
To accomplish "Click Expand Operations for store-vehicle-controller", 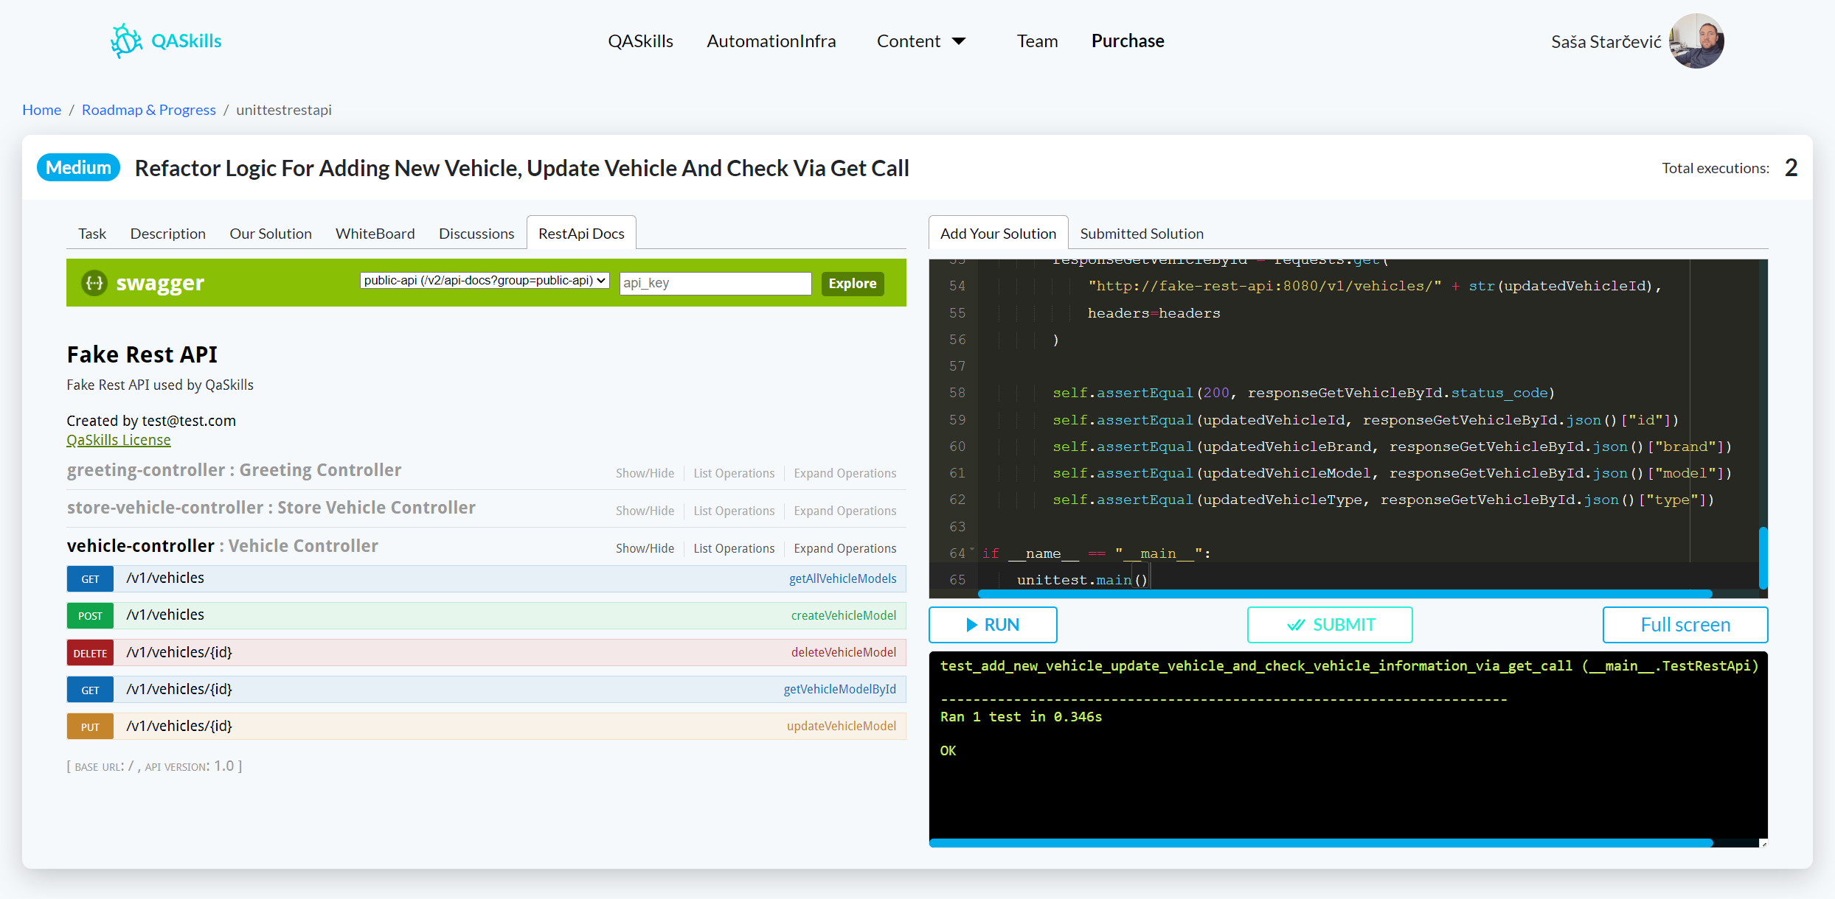I will click(x=845, y=511).
